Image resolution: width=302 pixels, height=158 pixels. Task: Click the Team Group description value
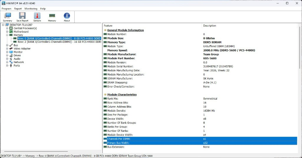point(211,54)
